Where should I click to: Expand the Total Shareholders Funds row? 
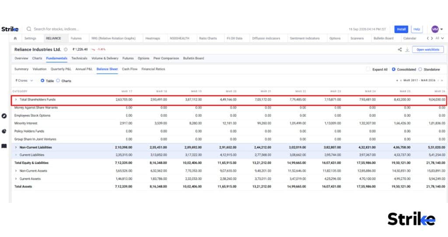point(16,100)
